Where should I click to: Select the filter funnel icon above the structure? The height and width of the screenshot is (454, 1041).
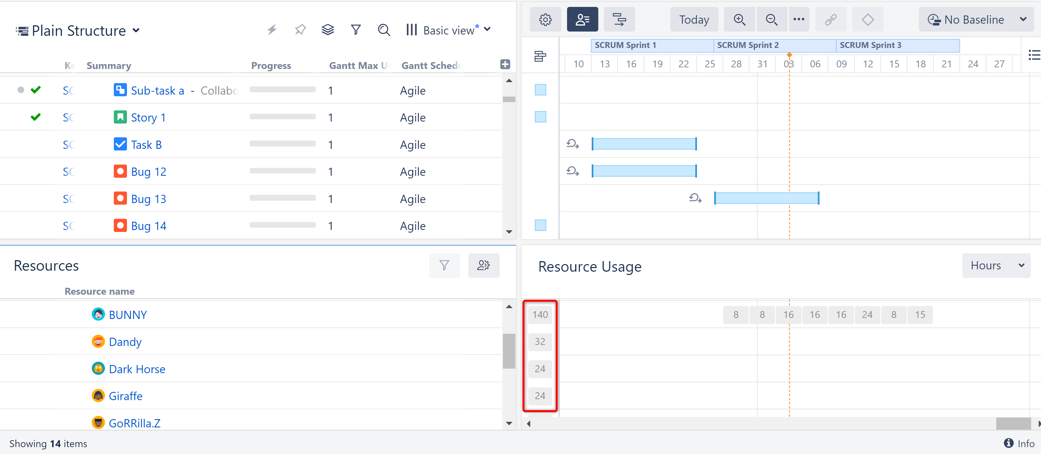[x=356, y=30]
